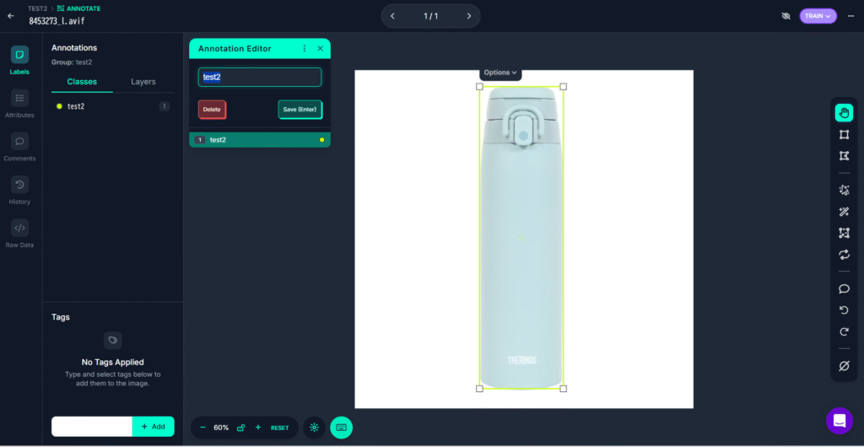Screen dimensions: 864x447
Task: Redo the last action
Action: coord(844,332)
